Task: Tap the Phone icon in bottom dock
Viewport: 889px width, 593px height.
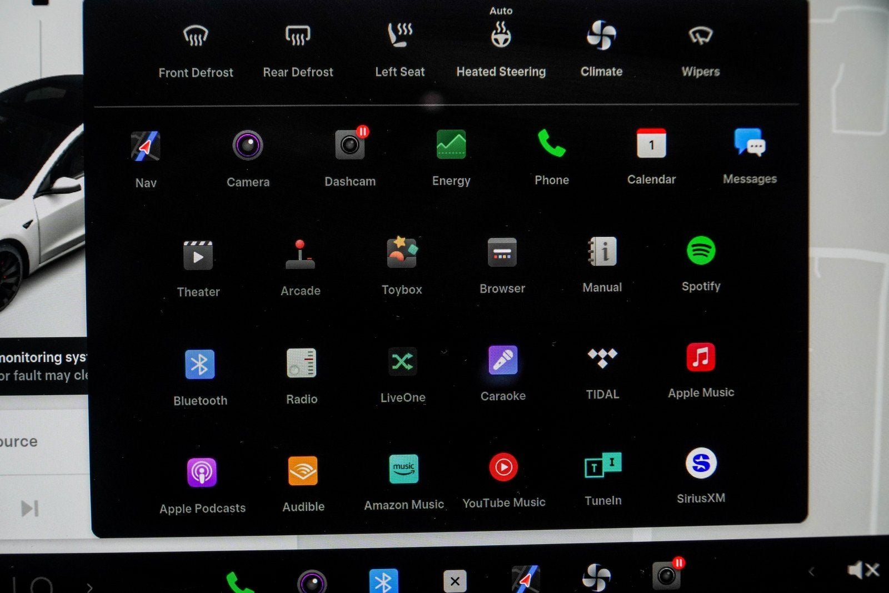Action: tap(239, 582)
